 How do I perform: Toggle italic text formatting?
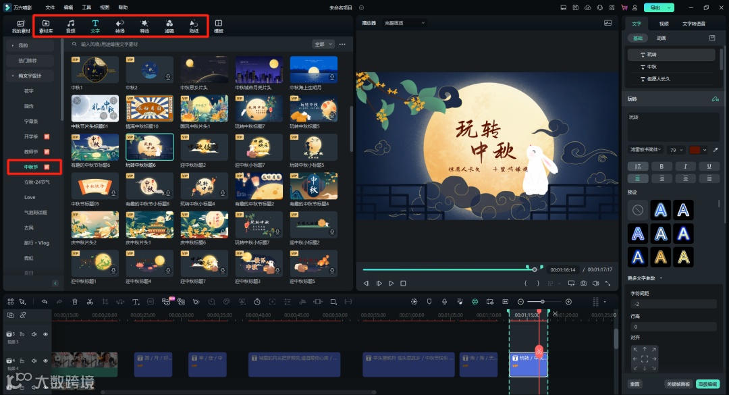[685, 166]
